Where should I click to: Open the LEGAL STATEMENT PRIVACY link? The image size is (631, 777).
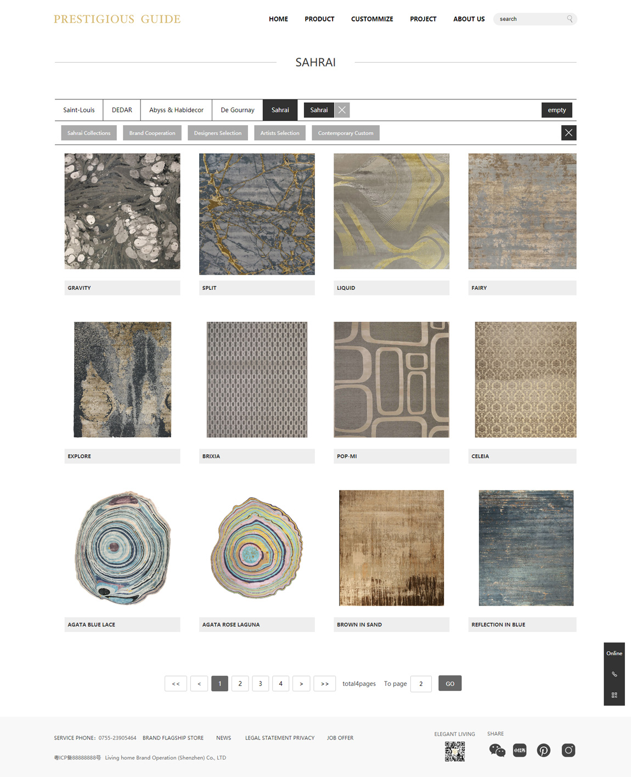[x=280, y=738]
